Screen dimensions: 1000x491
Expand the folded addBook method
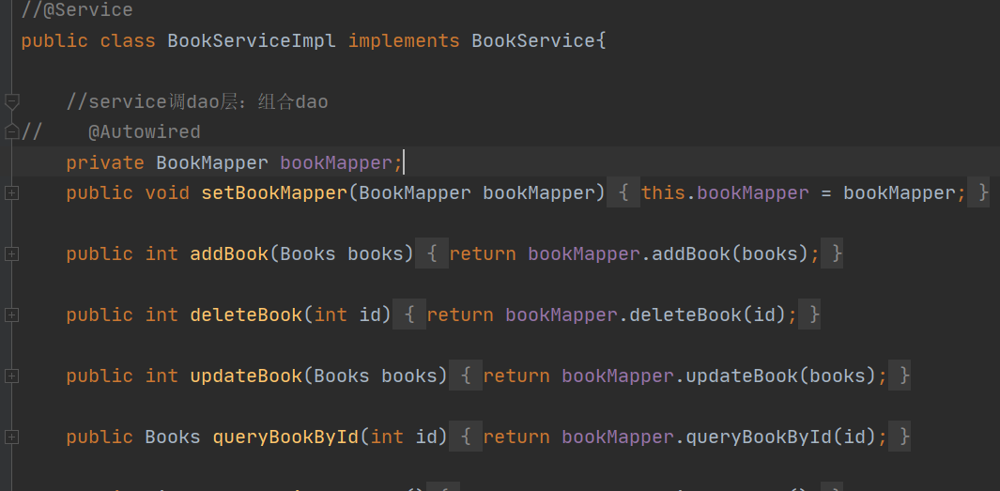click(x=11, y=254)
